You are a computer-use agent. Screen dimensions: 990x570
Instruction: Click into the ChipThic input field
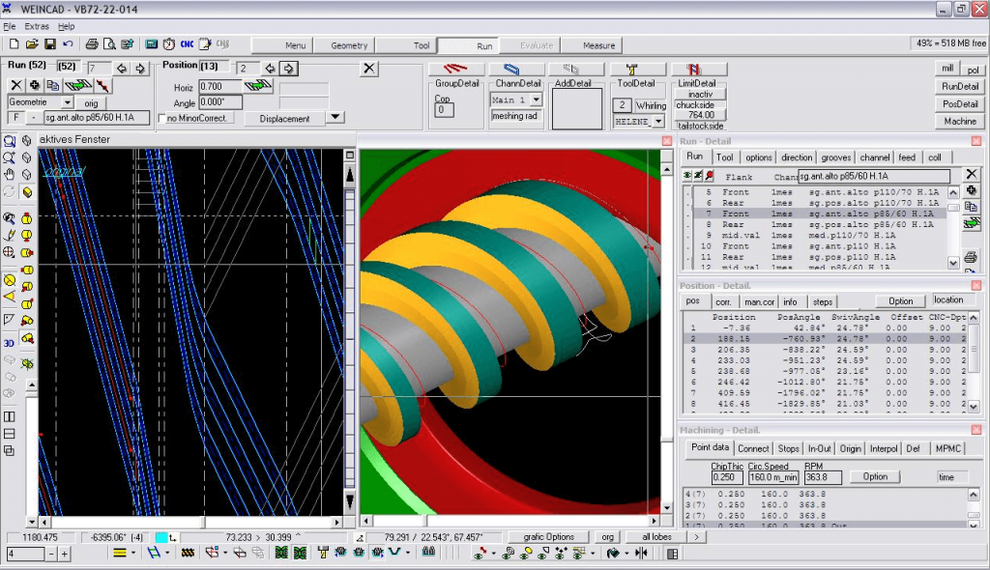click(x=727, y=477)
